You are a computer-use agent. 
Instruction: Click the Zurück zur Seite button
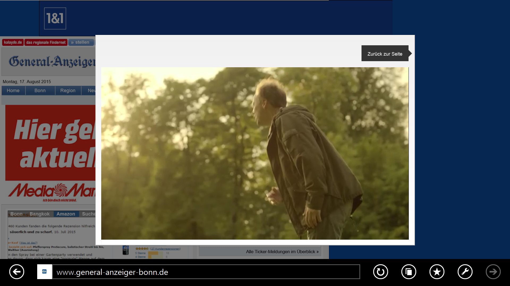(385, 54)
